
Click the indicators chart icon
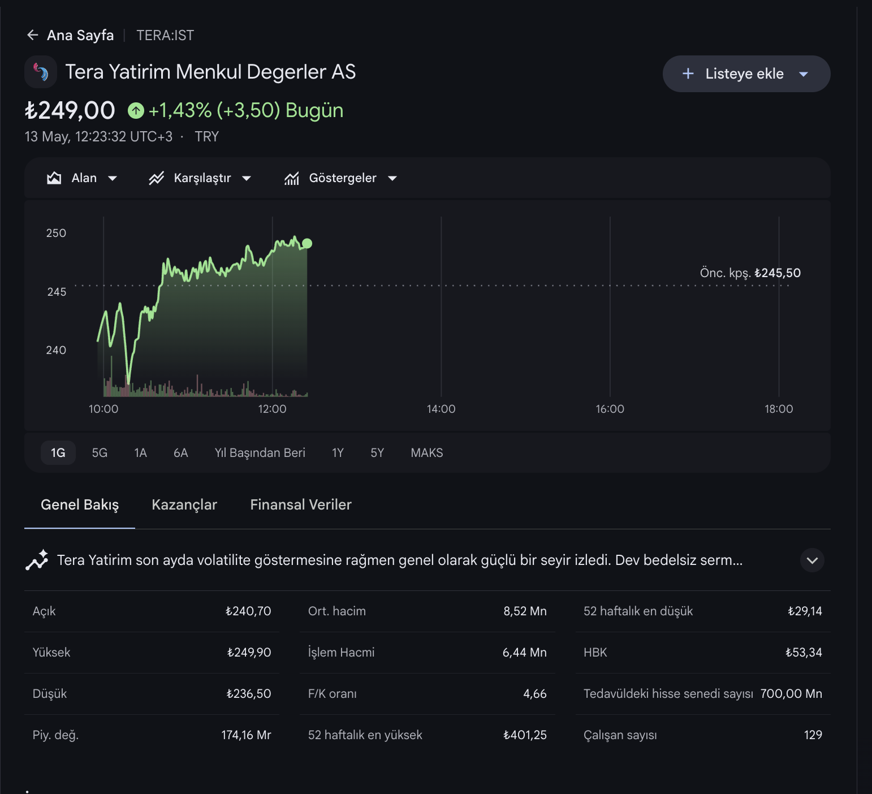[291, 178]
